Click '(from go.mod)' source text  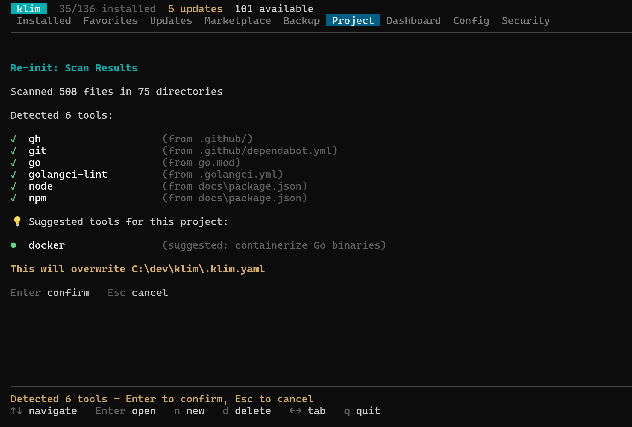(201, 163)
